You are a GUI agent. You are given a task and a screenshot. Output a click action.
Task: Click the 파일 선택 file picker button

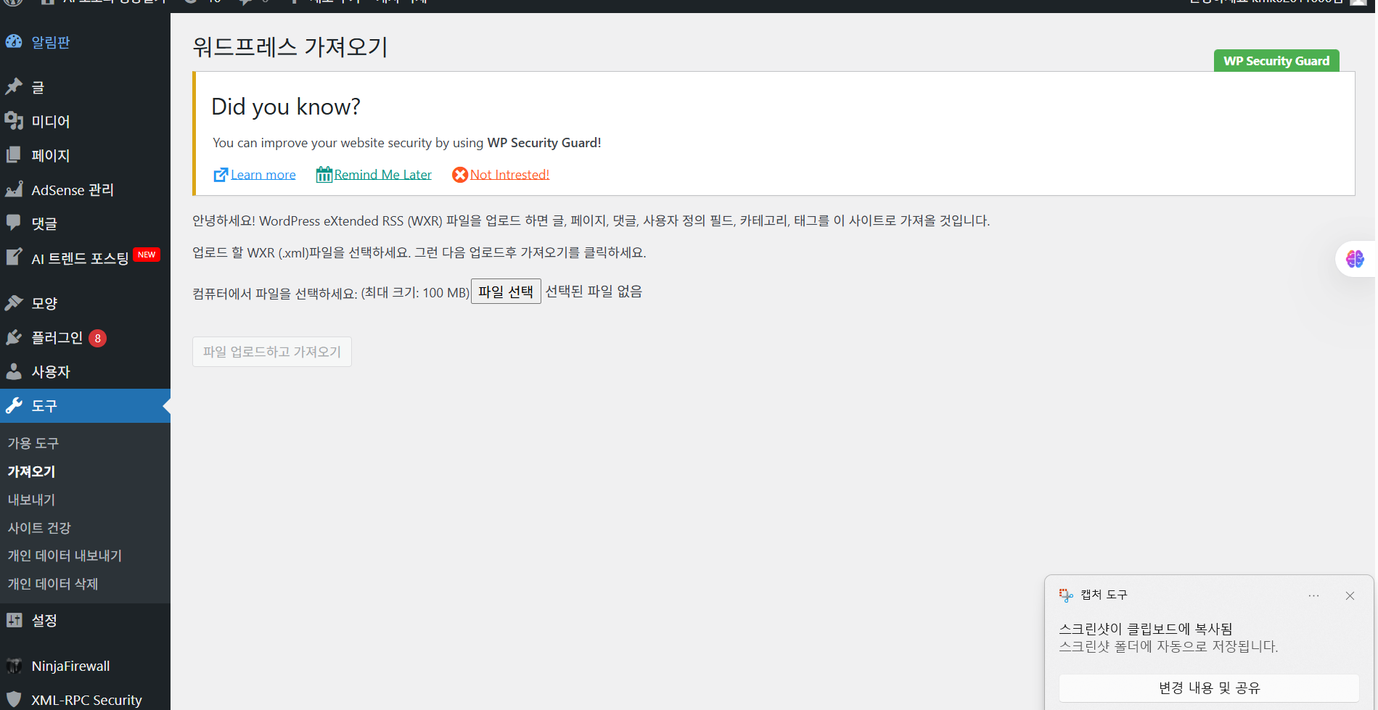(x=506, y=291)
